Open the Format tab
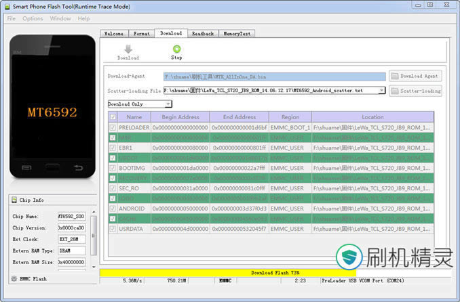 pyautogui.click(x=141, y=33)
